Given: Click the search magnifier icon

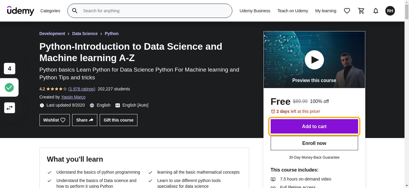Looking at the screenshot, I should coord(75,11).
